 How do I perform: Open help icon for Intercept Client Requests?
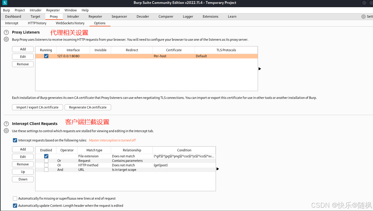[6, 123]
